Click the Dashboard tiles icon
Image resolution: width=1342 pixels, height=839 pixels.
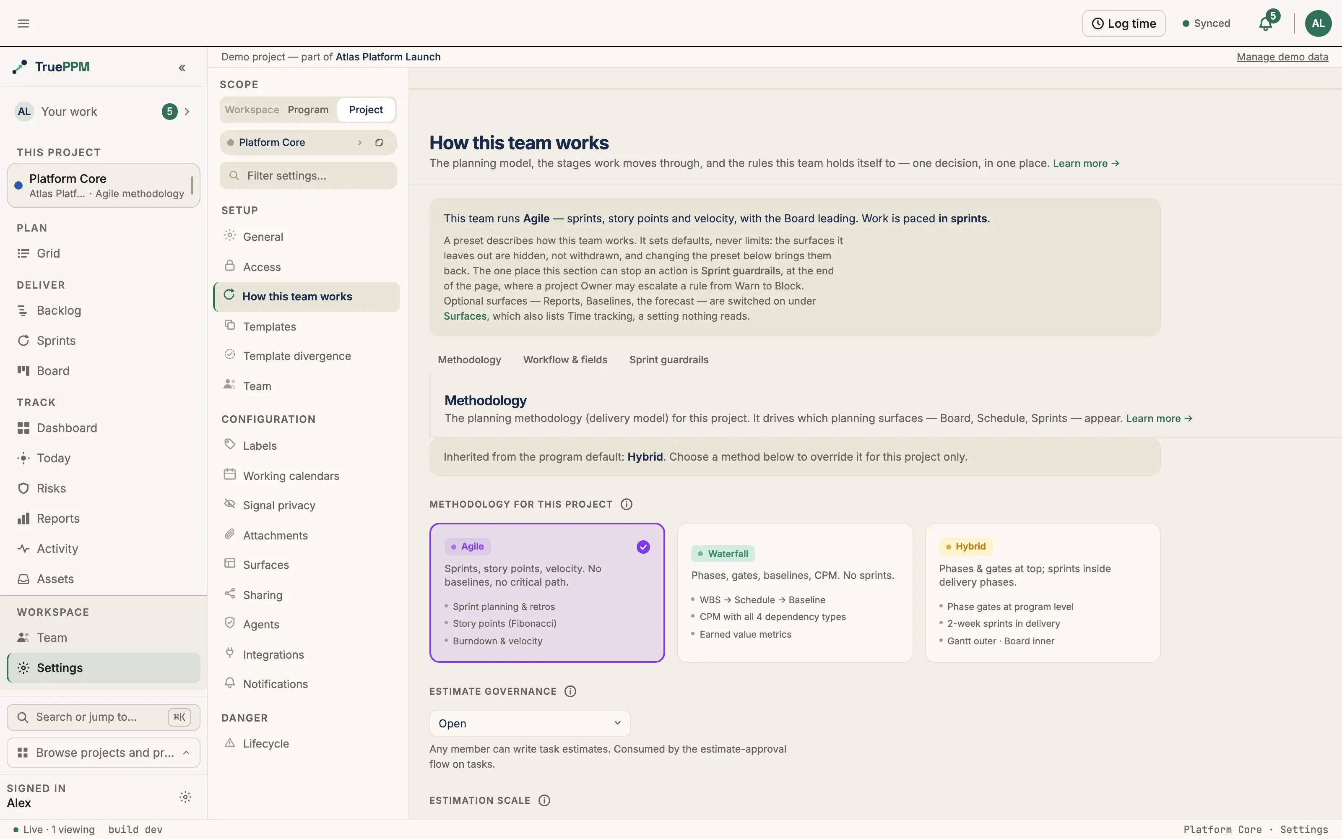(23, 428)
